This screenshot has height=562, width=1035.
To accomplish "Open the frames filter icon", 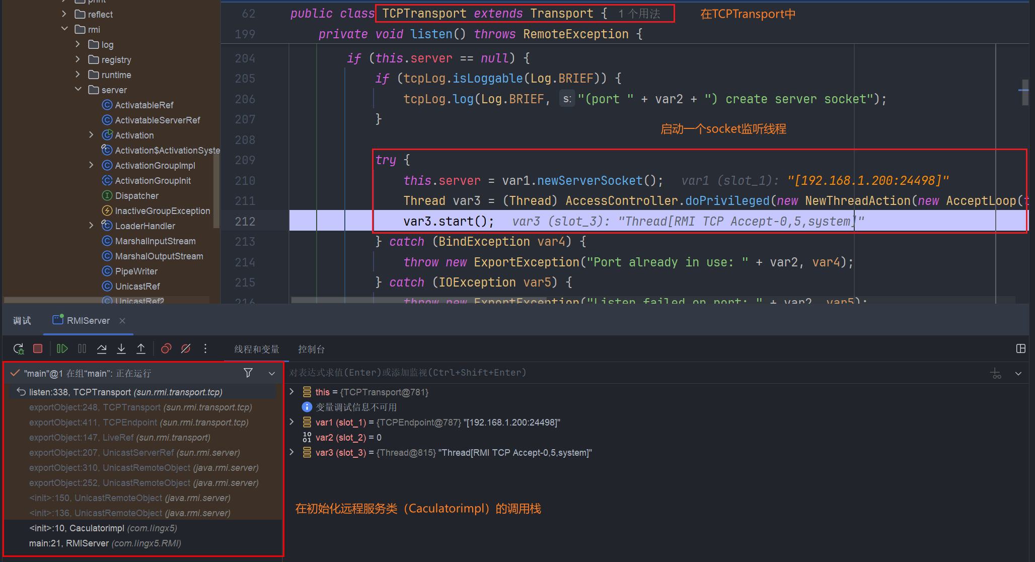I will 248,373.
